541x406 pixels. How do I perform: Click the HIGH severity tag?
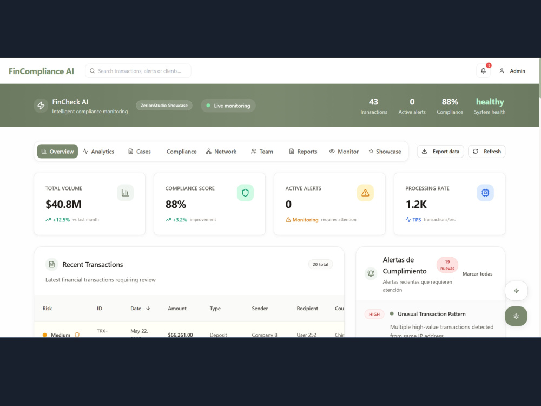(374, 314)
